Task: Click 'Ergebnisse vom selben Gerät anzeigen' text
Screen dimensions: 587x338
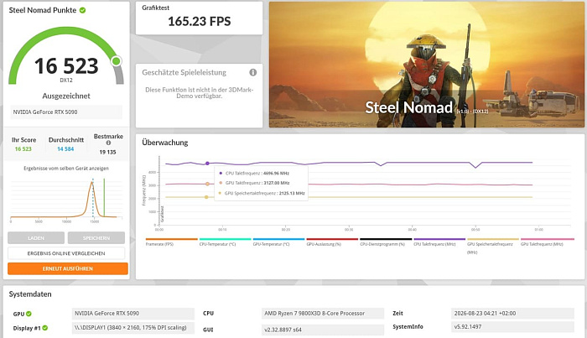Action: point(66,169)
